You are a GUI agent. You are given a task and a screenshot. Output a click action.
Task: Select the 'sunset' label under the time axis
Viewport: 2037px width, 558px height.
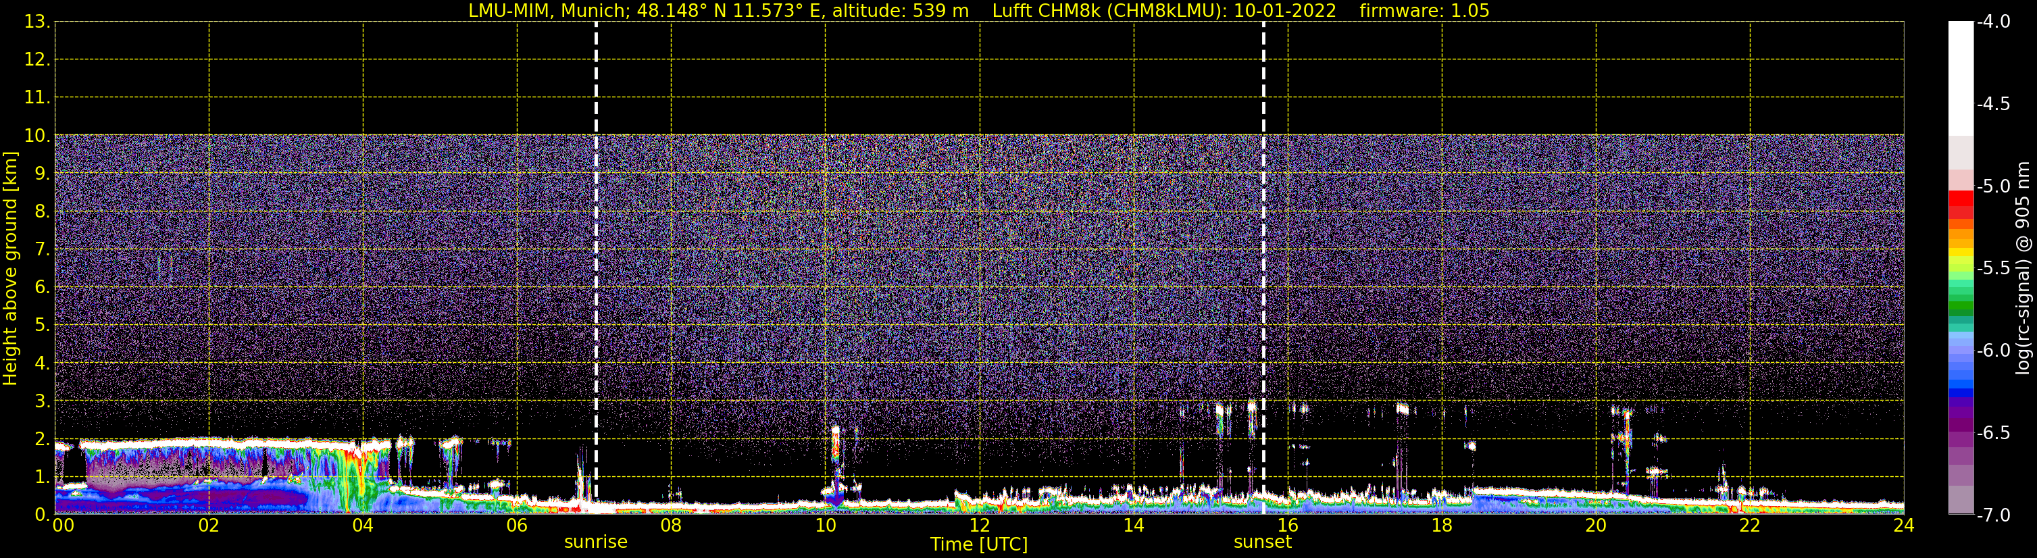click(1263, 542)
